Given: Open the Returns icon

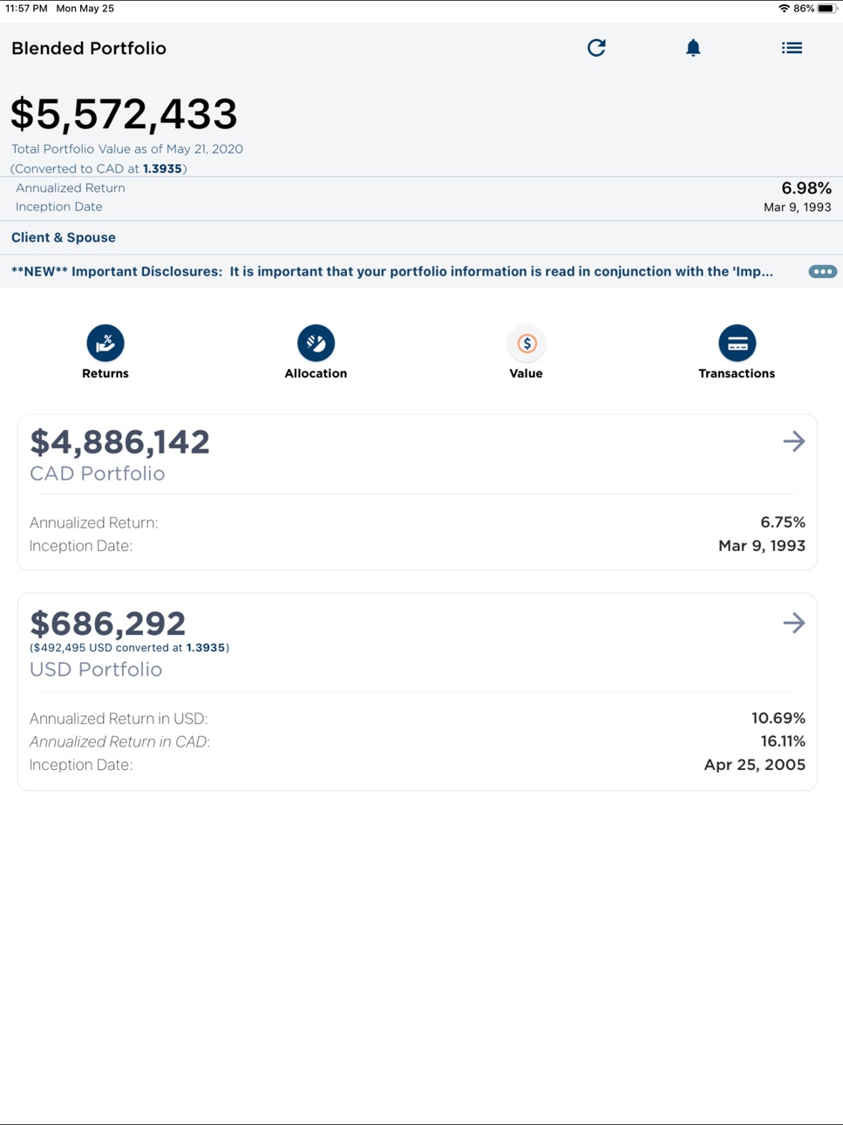Looking at the screenshot, I should pyautogui.click(x=105, y=343).
